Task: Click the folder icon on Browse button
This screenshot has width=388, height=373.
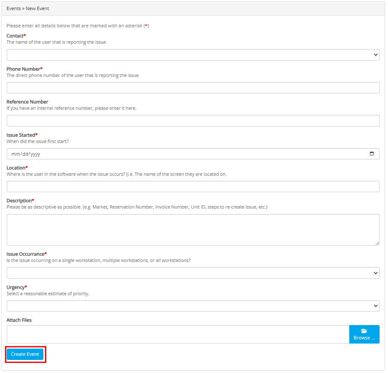Action: coord(364,331)
